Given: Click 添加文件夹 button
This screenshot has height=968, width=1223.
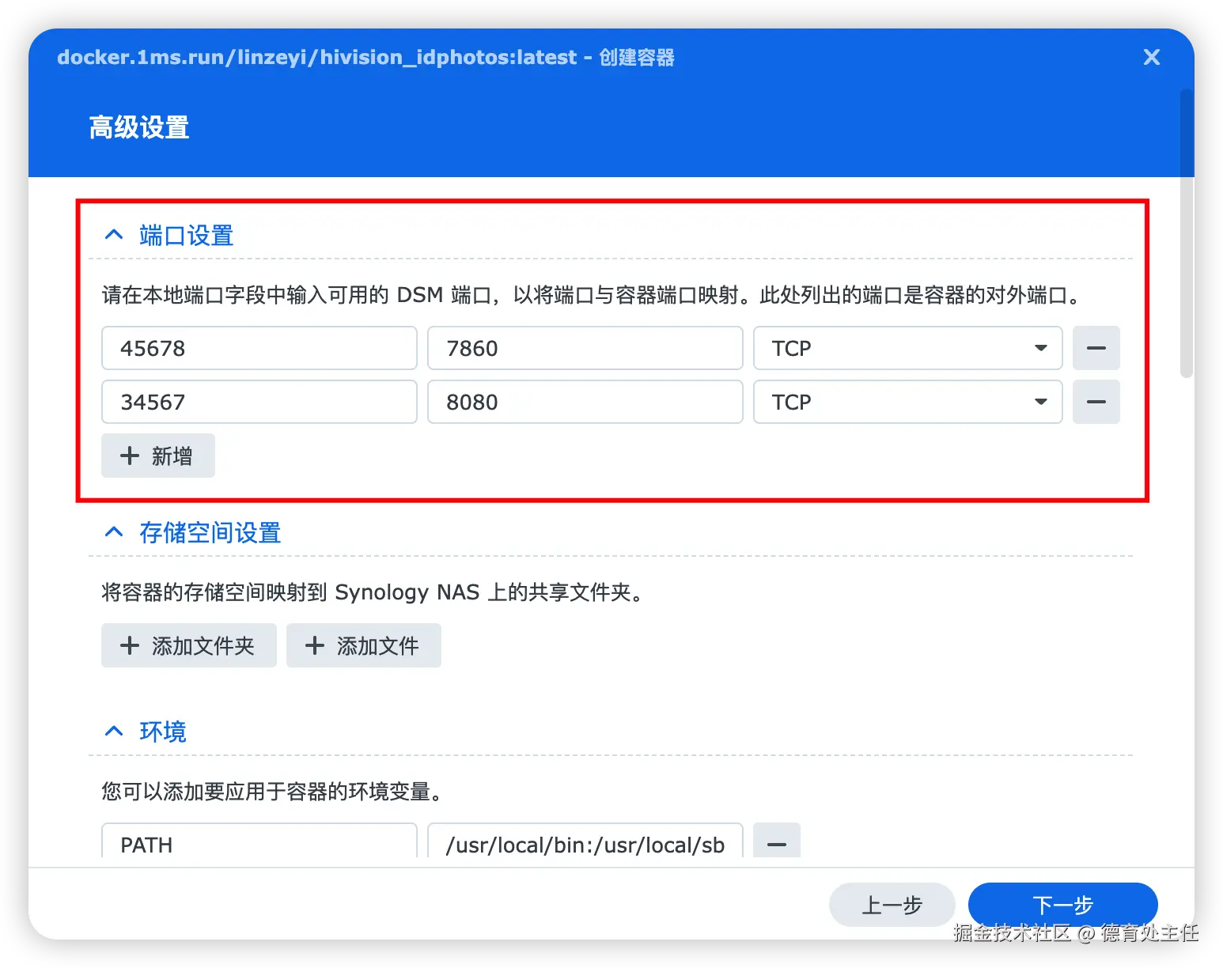Looking at the screenshot, I should coord(189,645).
